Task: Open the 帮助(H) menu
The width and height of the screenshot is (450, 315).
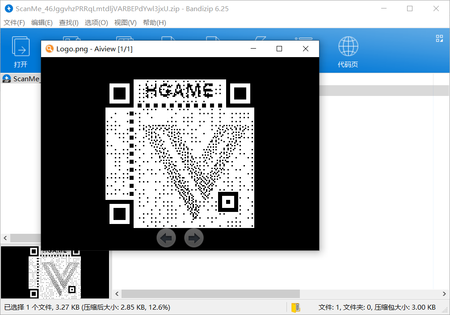Action: [154, 23]
